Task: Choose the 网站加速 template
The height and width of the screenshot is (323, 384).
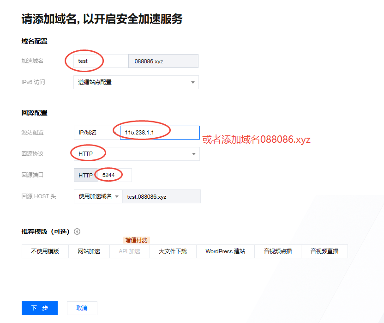Action: 89,251
